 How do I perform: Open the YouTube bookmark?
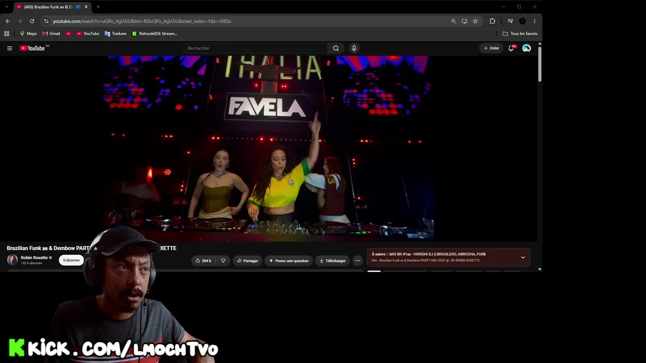pyautogui.click(x=88, y=34)
